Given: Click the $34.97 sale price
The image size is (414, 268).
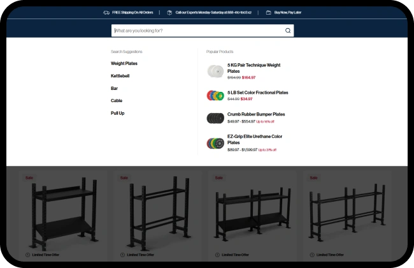Looking at the screenshot, I should pos(246,99).
